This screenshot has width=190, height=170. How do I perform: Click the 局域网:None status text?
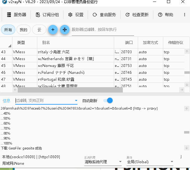[13, 163]
